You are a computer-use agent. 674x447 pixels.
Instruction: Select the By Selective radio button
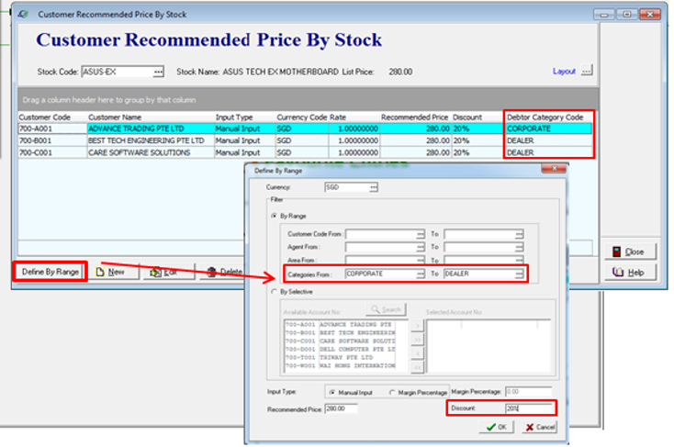274,291
